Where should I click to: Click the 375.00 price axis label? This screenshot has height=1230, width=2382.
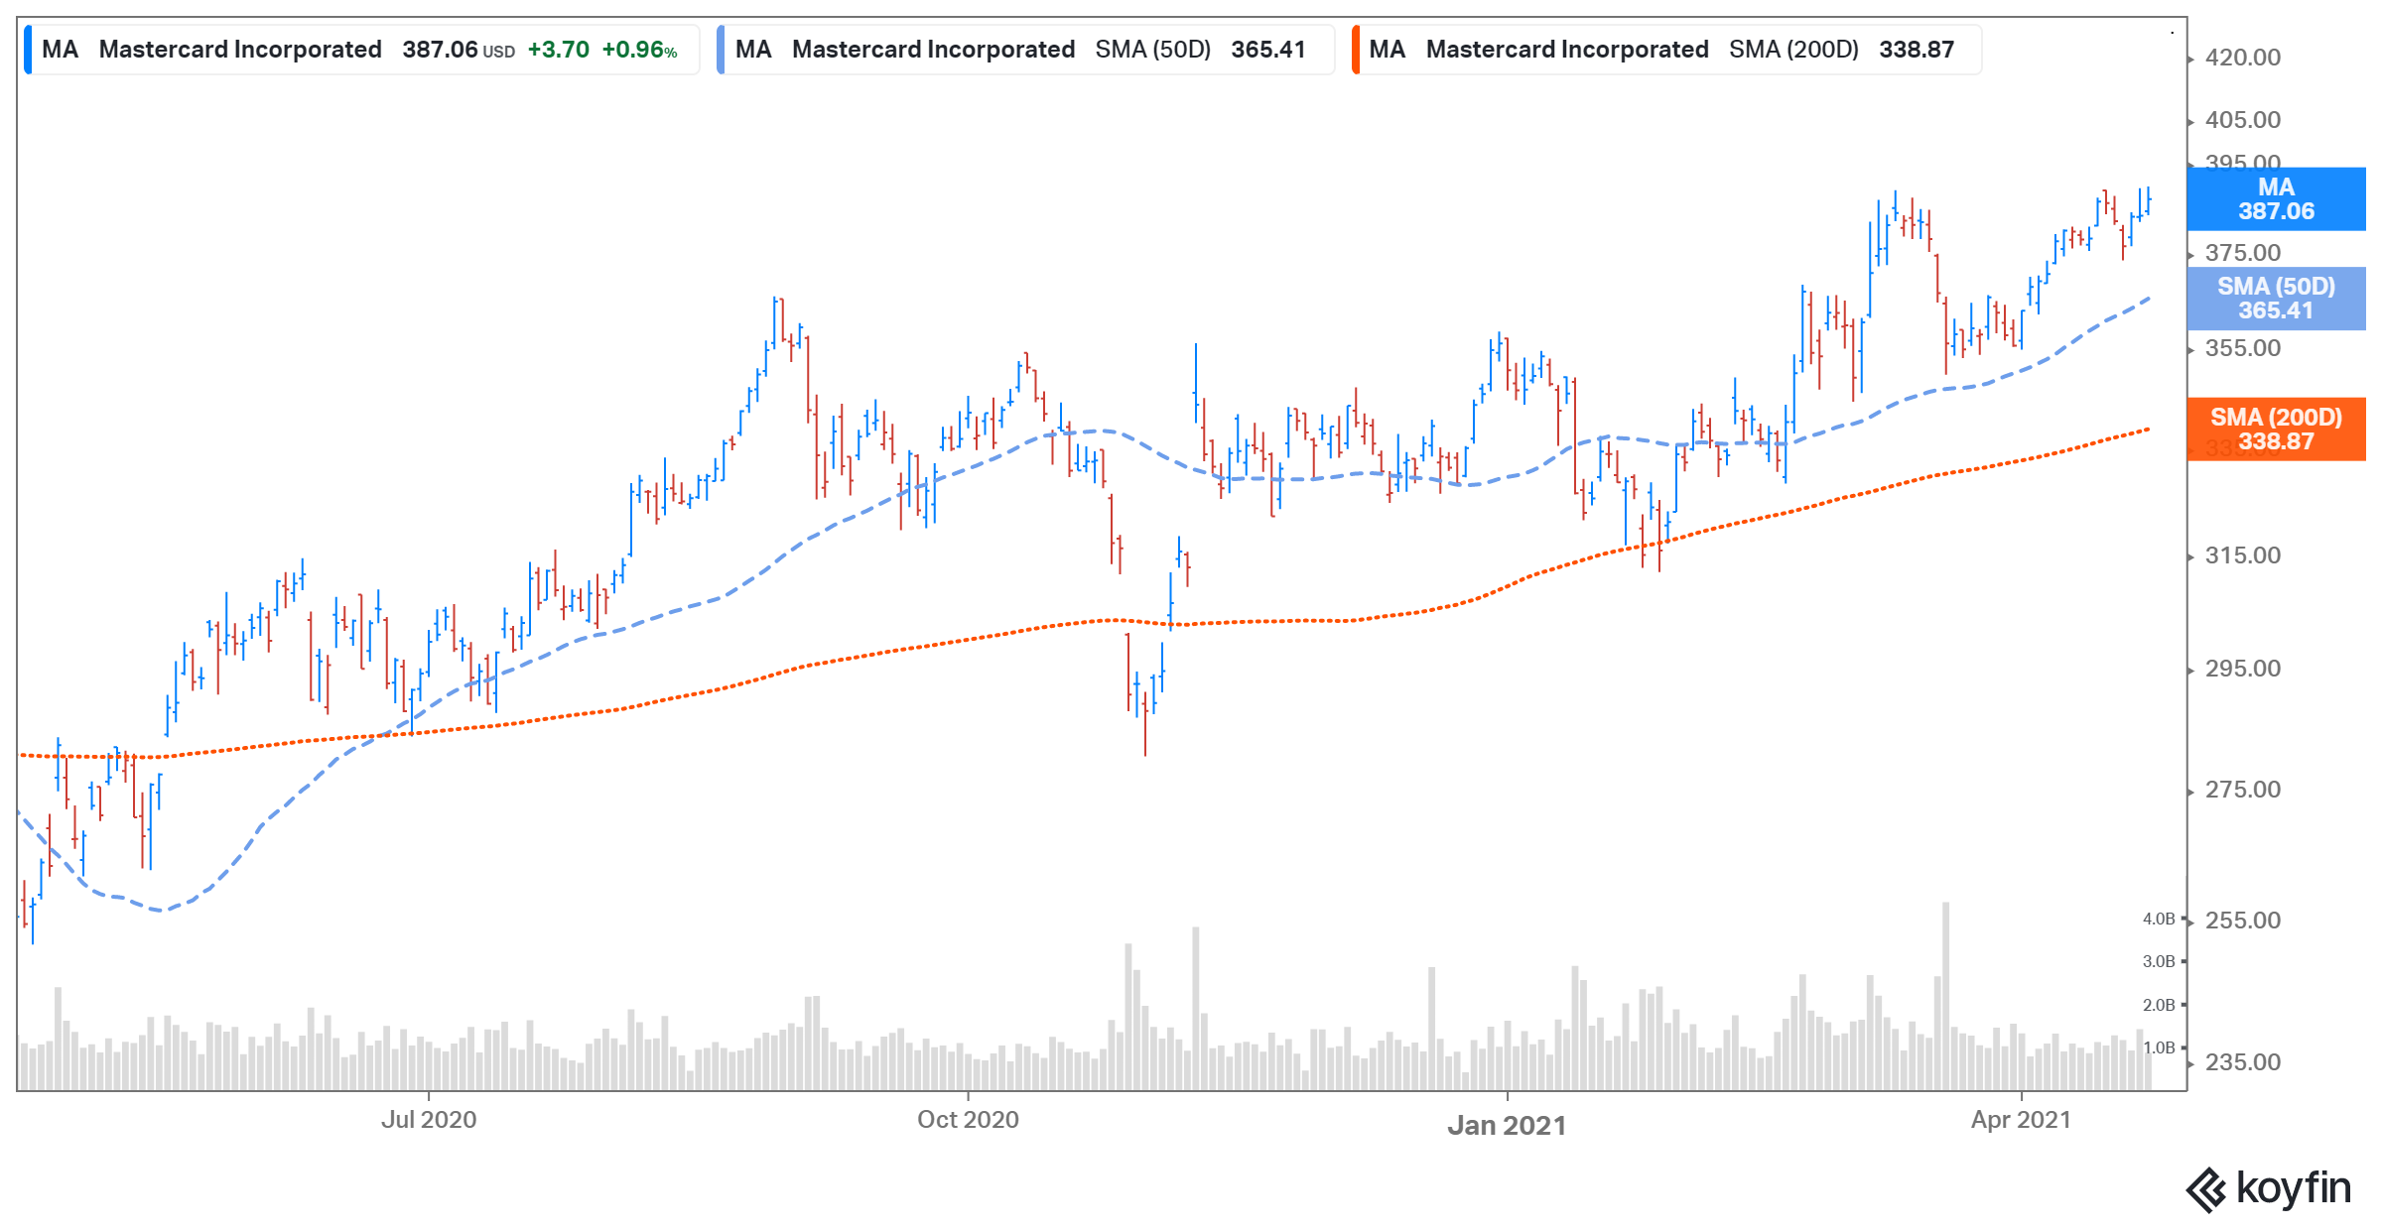pyautogui.click(x=2243, y=253)
